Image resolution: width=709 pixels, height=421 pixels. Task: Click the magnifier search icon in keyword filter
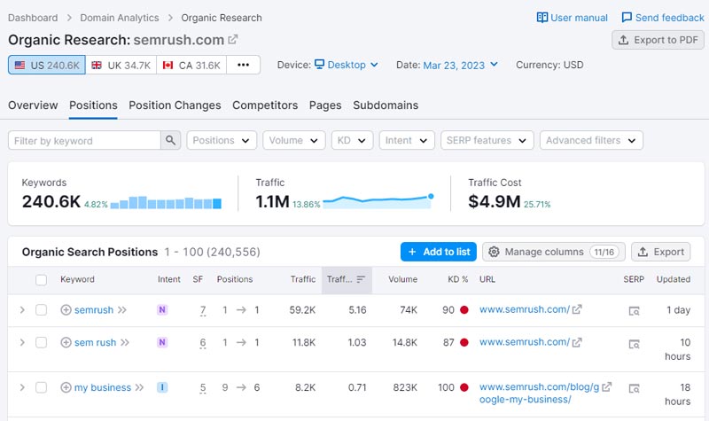(x=170, y=140)
